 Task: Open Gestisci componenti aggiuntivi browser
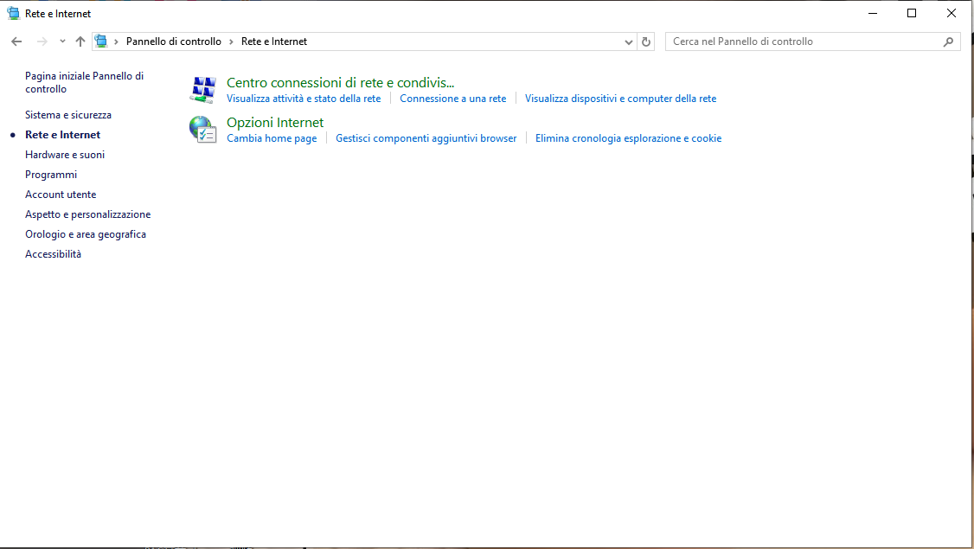[426, 138]
